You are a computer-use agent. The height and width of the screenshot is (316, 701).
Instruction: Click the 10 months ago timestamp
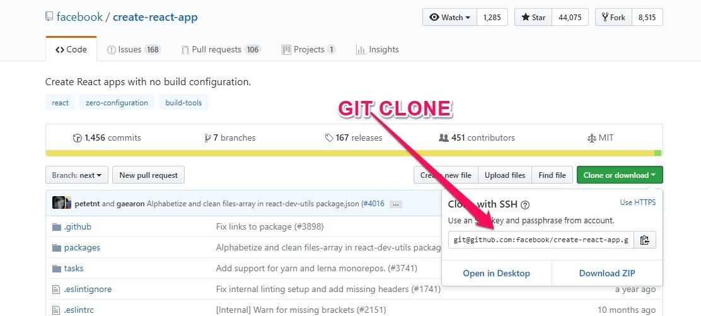click(x=627, y=310)
